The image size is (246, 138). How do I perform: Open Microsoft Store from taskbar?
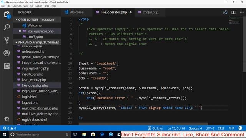(93, 135)
